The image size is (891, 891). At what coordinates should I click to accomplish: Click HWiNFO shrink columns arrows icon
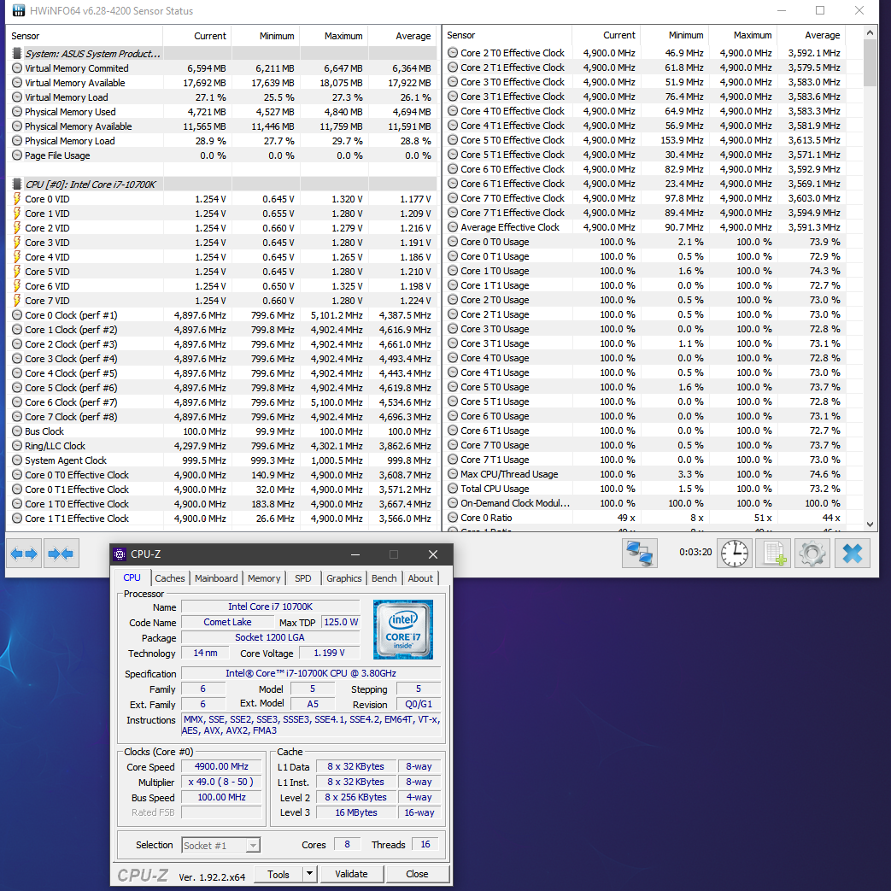pyautogui.click(x=61, y=554)
